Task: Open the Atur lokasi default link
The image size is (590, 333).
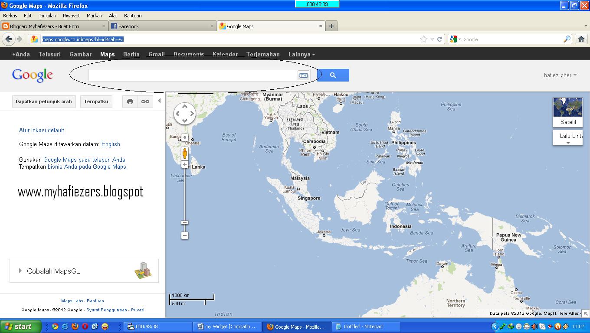Action: click(42, 130)
